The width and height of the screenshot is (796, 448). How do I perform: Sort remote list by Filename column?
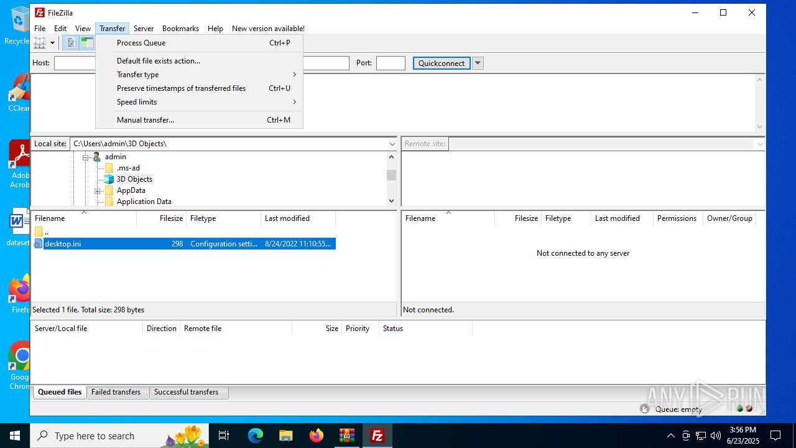coord(448,218)
